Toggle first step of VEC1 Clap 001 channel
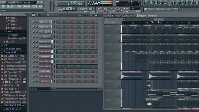The image size is (199, 112). 58,32
